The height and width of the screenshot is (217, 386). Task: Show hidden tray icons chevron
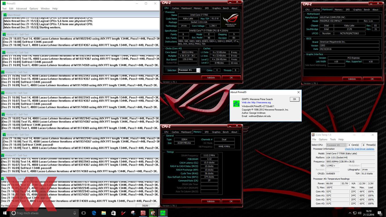coord(350,213)
